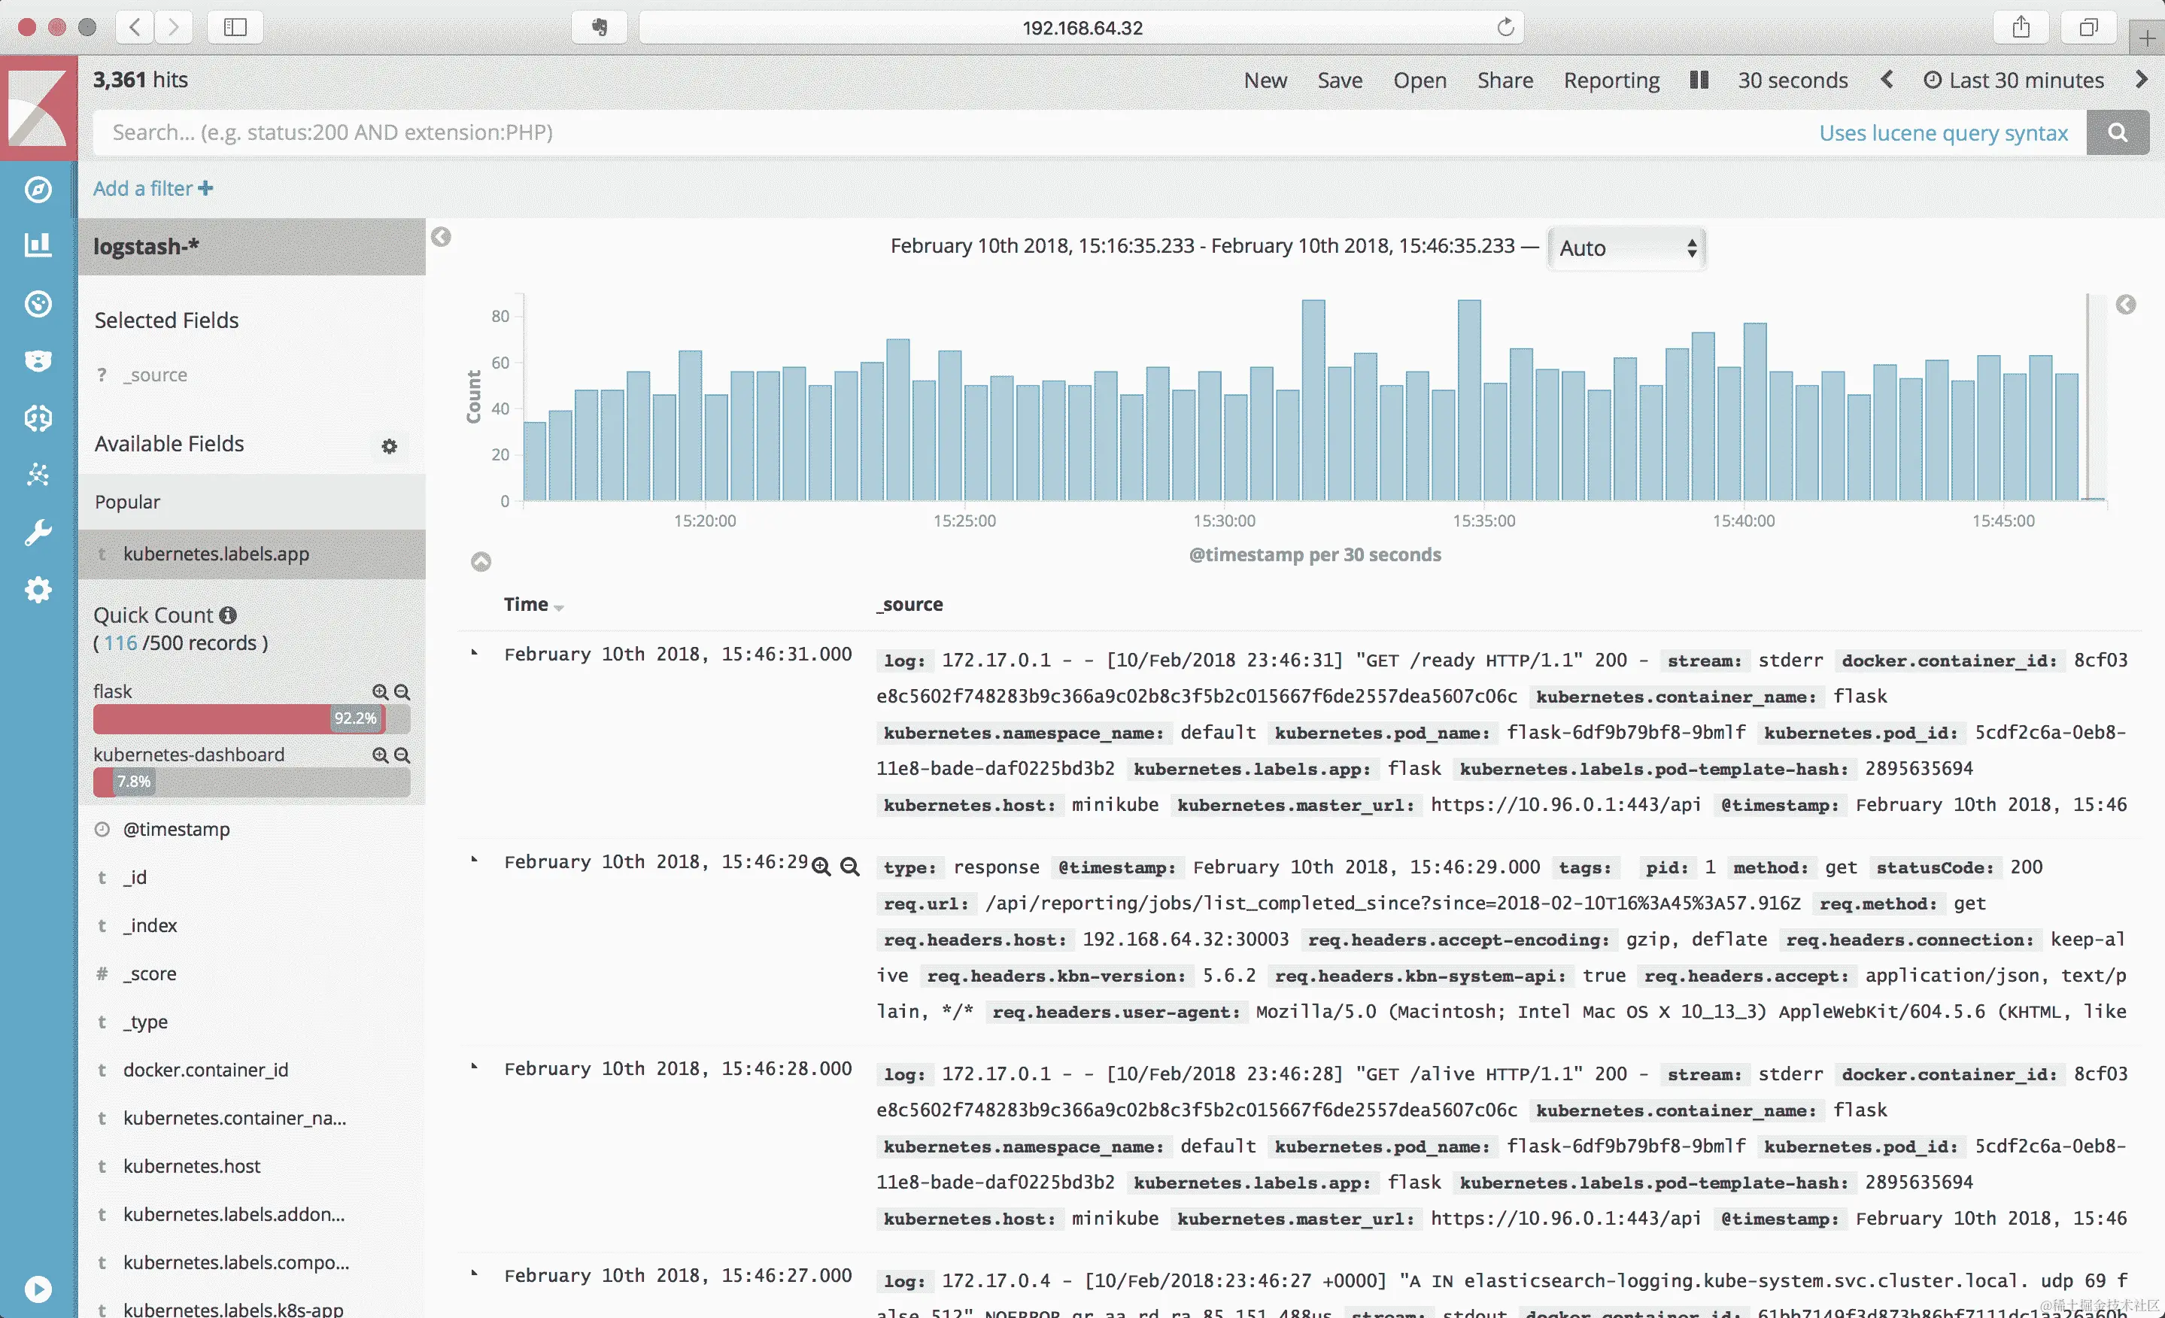Click the search magnifier button
This screenshot has width=2165, height=1318.
tap(2117, 132)
